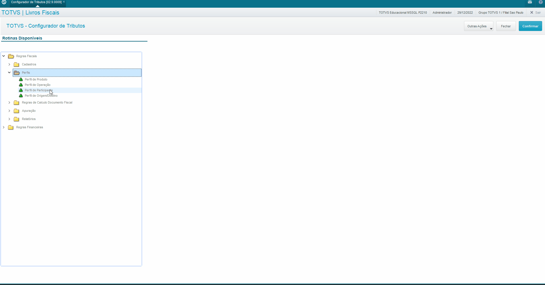This screenshot has height=285, width=545.
Task: Click the Relatórios folder icon
Action: coord(17,119)
